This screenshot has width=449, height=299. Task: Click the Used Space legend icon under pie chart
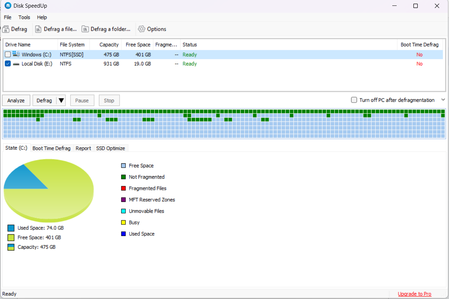[x=11, y=228]
